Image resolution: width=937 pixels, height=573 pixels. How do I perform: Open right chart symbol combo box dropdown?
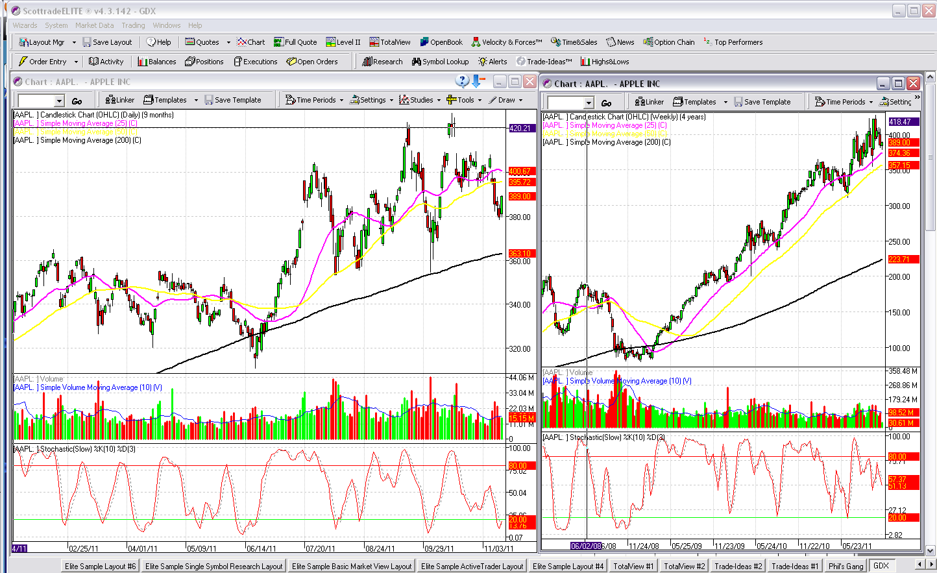point(589,103)
